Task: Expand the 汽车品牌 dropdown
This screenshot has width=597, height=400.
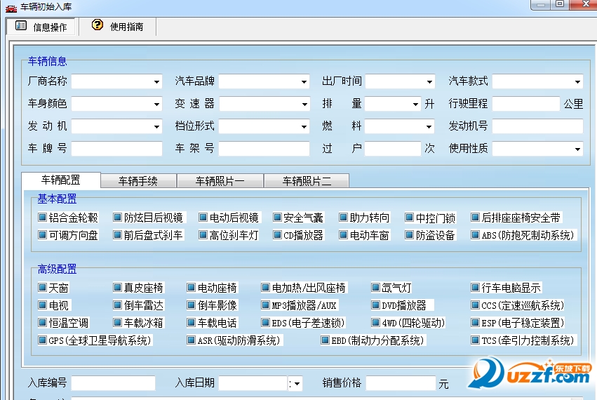Action: (x=304, y=81)
